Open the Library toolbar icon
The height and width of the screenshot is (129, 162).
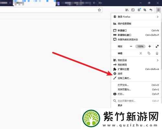click(x=127, y=10)
